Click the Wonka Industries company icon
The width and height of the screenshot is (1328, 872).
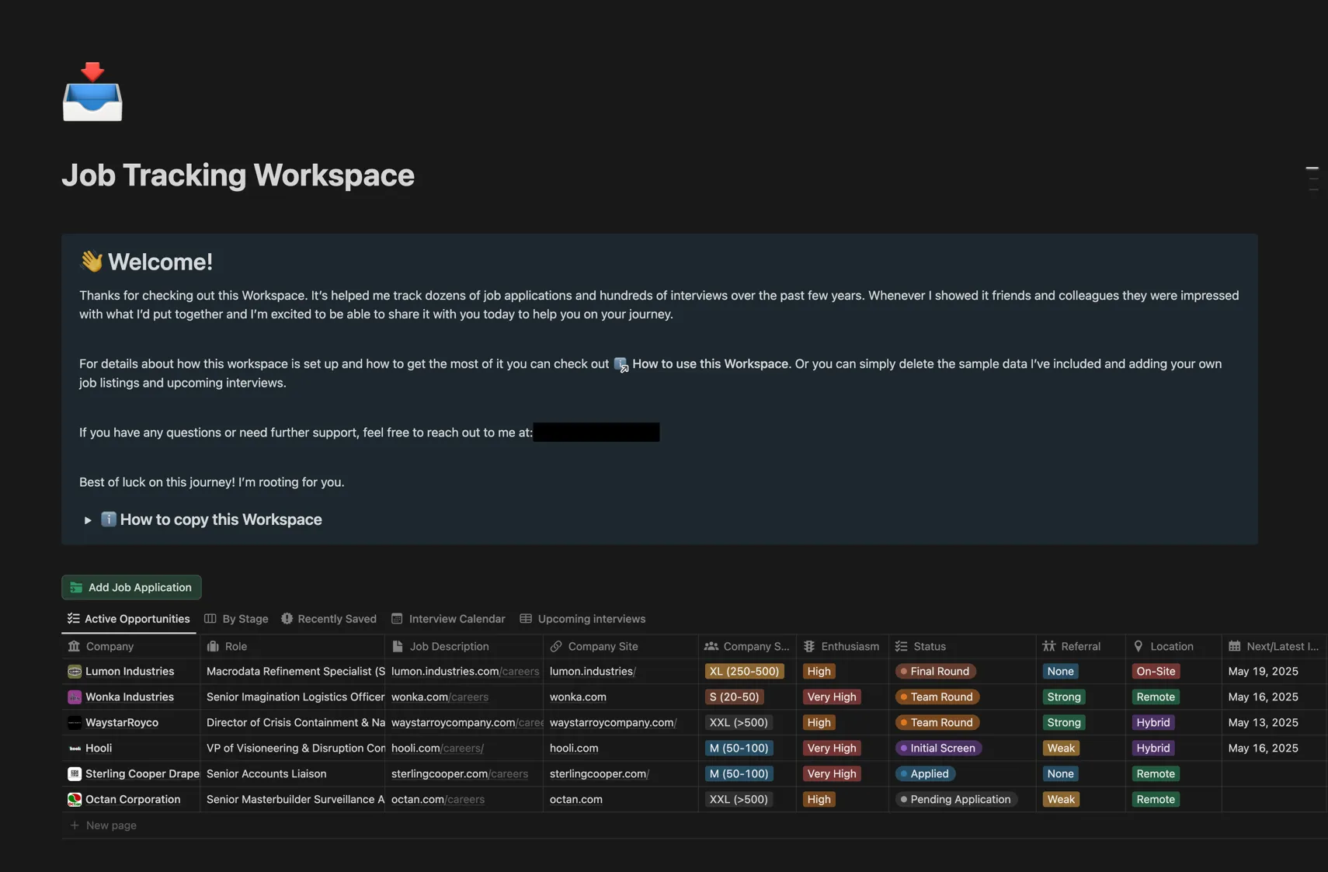(x=75, y=697)
